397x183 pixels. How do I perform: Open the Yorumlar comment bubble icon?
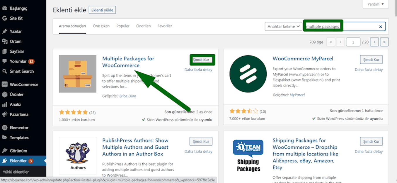click(x=5, y=61)
